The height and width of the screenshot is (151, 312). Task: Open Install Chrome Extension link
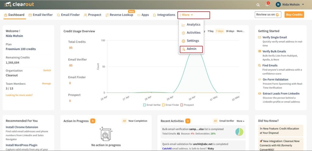coord(22,127)
